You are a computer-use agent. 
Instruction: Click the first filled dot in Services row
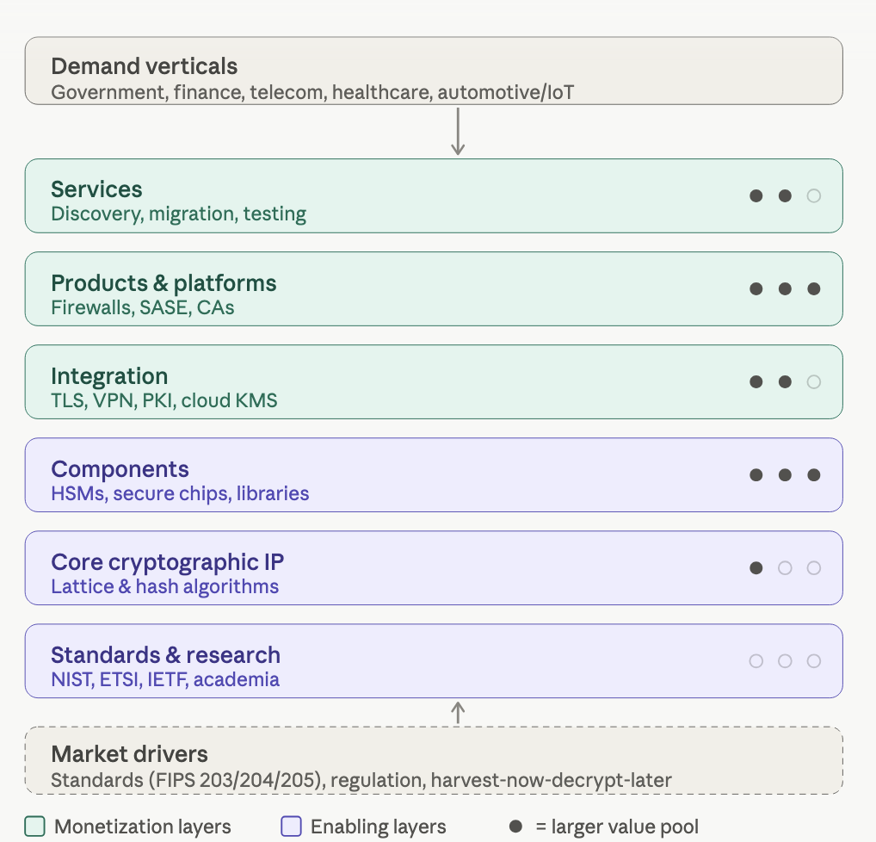(x=756, y=195)
